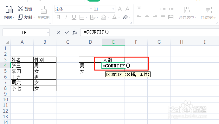This screenshot has height=124, width=219.
Task: Expand the name box dropdown arrow
Action: [48, 33]
